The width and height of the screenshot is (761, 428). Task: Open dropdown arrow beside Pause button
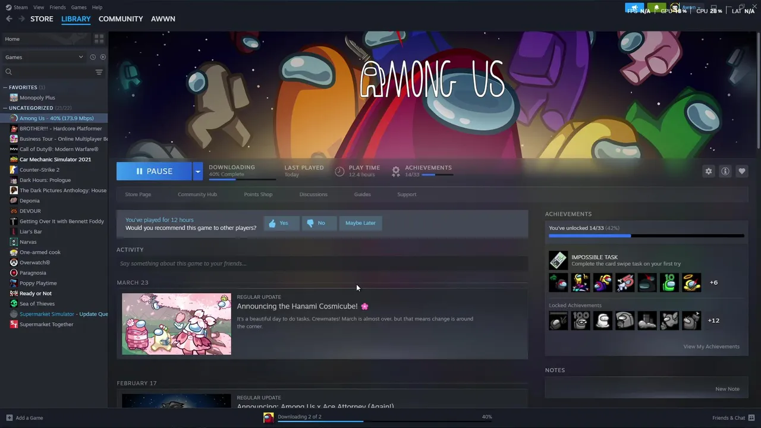tap(197, 171)
